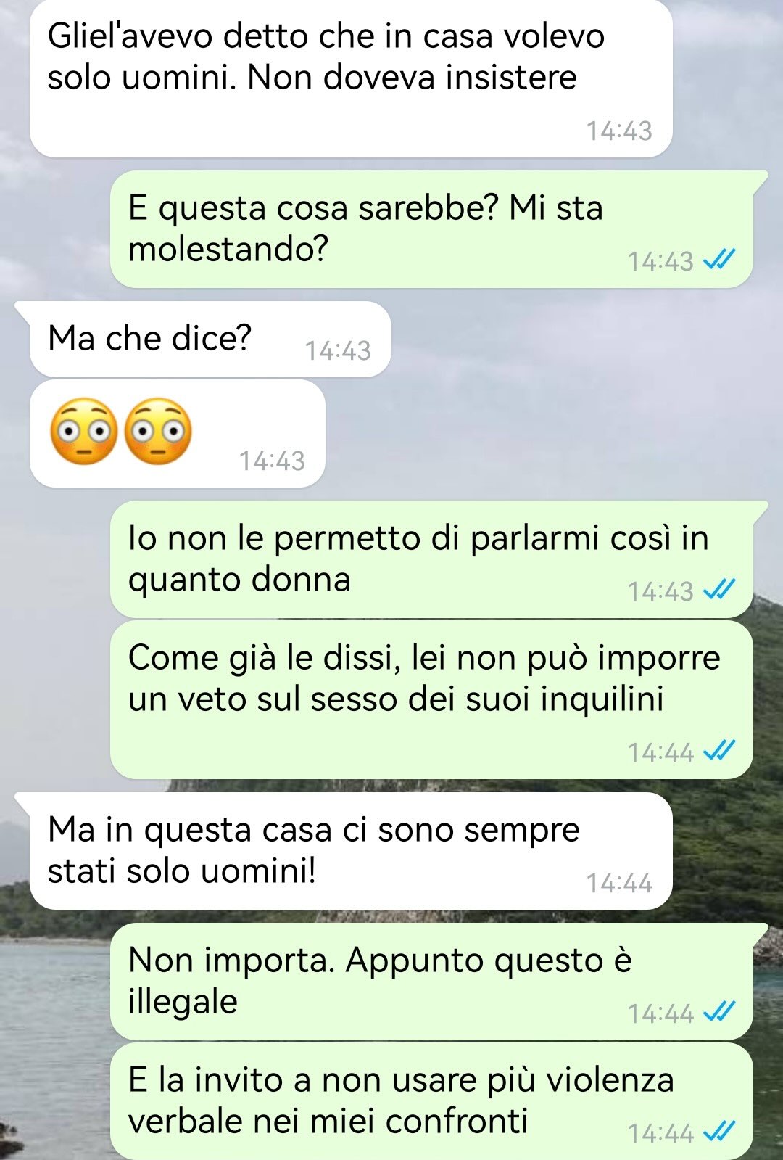Screen dimensions: 783x1160
Task: Tap 14:43 timestamp on first received message
Action: 619,131
